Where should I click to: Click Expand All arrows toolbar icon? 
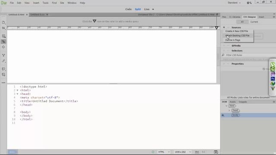3,55
